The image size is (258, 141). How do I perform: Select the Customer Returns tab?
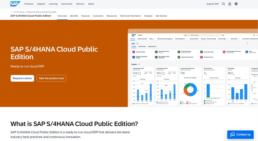click(x=194, y=39)
